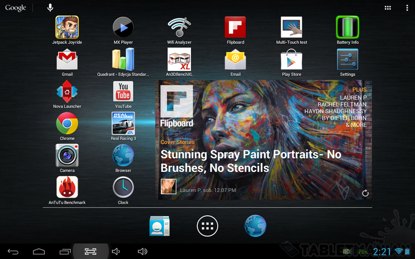Tap the 76% battery indicator
Viewport: 415px width, 259px height.
pos(363,252)
